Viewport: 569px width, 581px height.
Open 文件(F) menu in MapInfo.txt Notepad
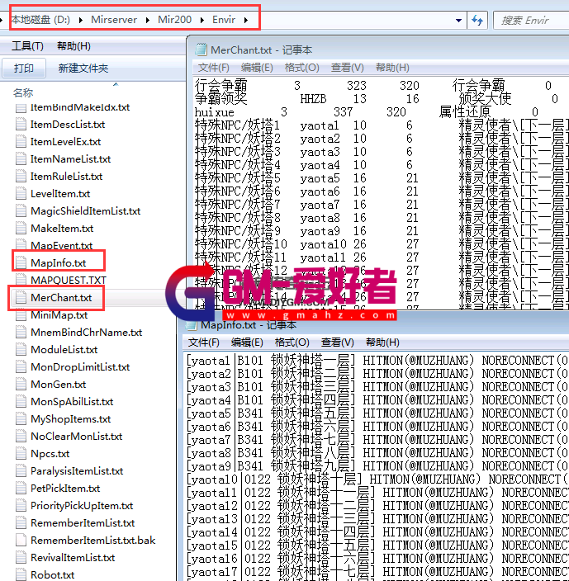point(204,342)
